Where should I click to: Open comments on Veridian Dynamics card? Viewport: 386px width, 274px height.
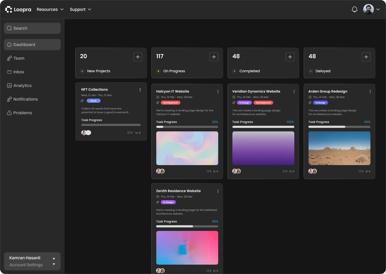click(285, 171)
